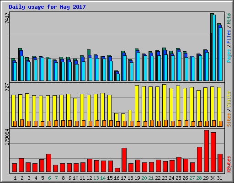The width and height of the screenshot is (234, 183).
Task: Click the 'Daily usage for May 2017' title
Action: 47,7
